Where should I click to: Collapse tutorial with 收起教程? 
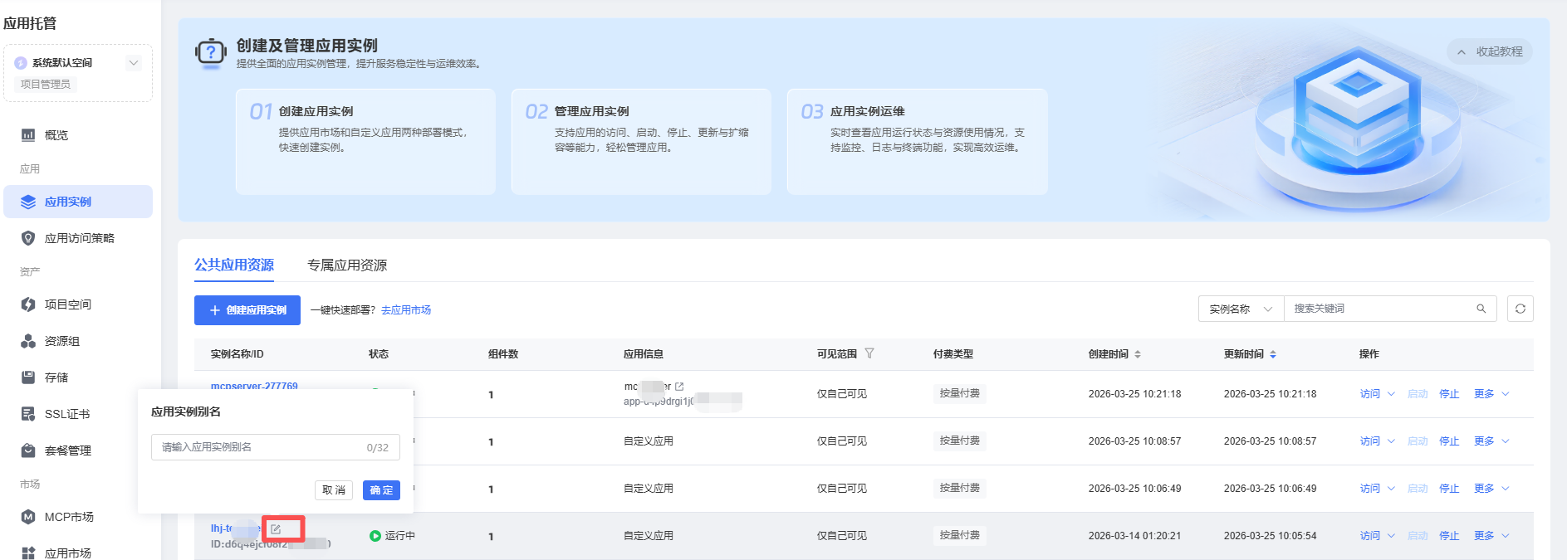point(1490,51)
